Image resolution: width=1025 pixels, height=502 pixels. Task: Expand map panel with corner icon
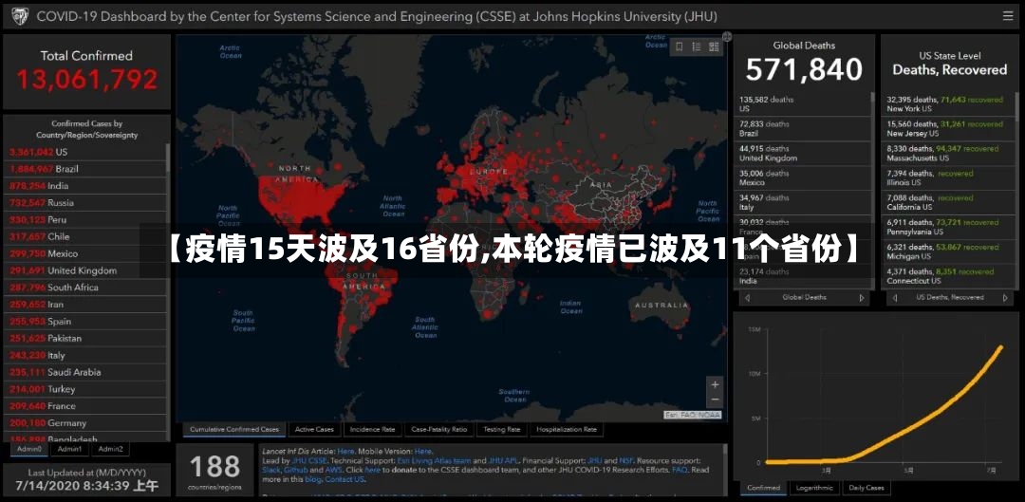point(727,37)
